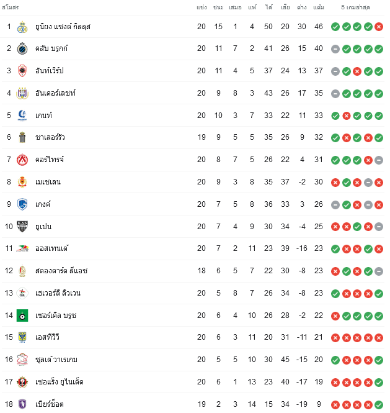Click Beerschot's green win result icon
390x413 pixels.
coord(379,404)
